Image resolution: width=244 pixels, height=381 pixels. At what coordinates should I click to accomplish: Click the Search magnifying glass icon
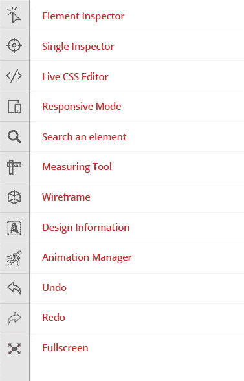(x=14, y=136)
